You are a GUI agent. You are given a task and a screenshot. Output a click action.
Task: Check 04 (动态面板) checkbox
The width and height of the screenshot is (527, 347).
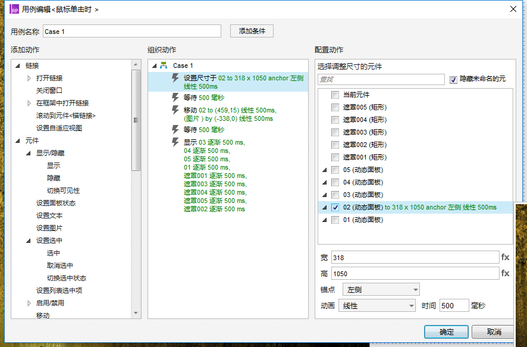(x=335, y=182)
